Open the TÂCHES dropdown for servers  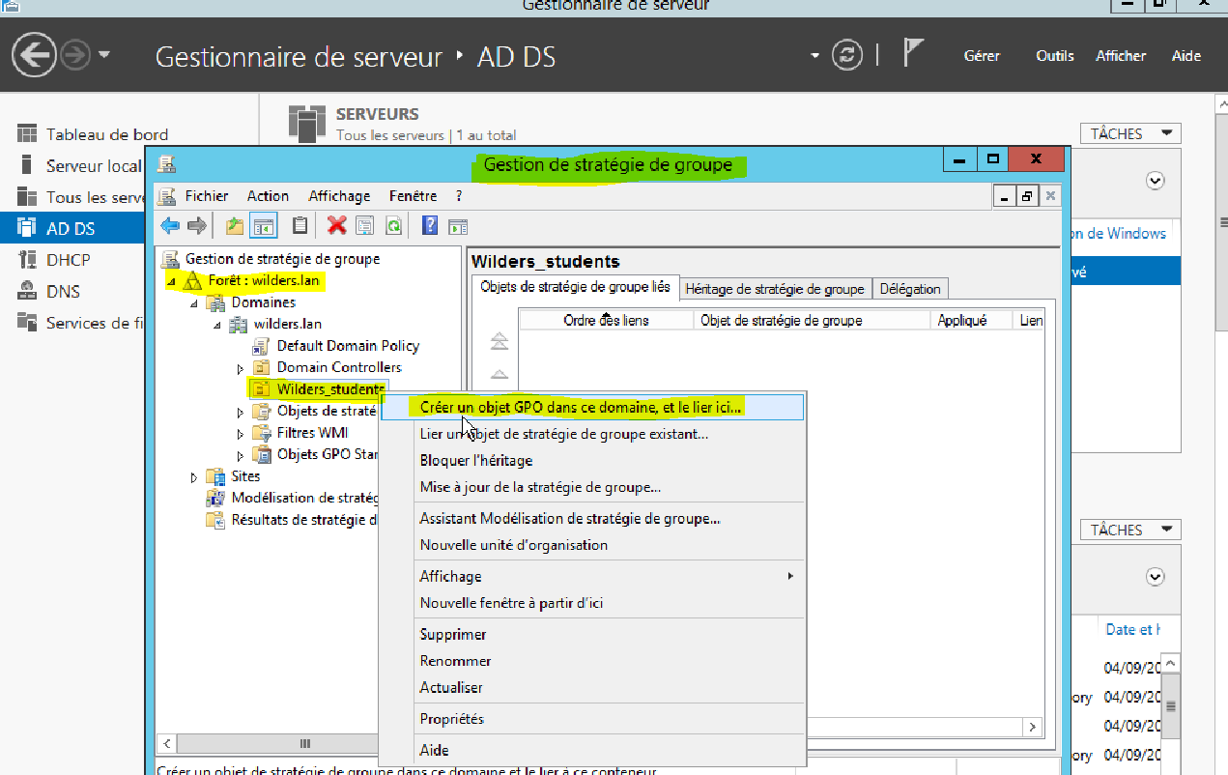[x=1128, y=132]
